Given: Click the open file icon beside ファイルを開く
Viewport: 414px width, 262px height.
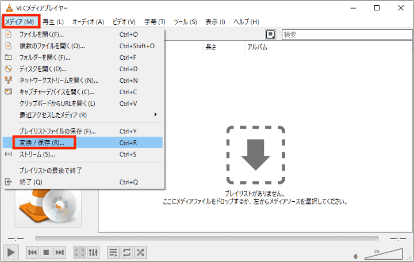Looking at the screenshot, I should pyautogui.click(x=9, y=34).
